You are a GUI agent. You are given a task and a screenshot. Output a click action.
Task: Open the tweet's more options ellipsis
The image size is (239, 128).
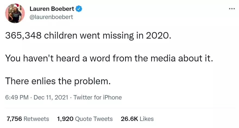pos(231,9)
